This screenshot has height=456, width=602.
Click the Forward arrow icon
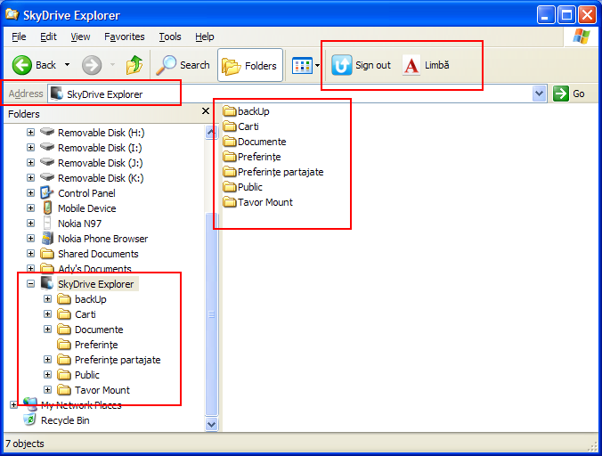(x=92, y=65)
